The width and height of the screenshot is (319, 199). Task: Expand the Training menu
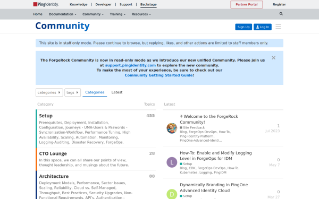pos(117,14)
